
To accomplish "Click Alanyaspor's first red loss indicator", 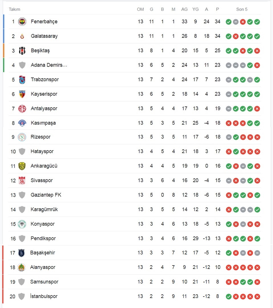I will point(228,268).
